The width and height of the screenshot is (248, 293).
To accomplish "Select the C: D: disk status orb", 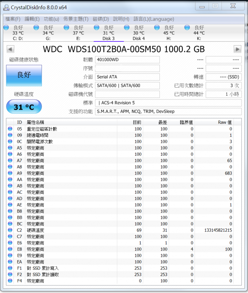I will point(6,28).
